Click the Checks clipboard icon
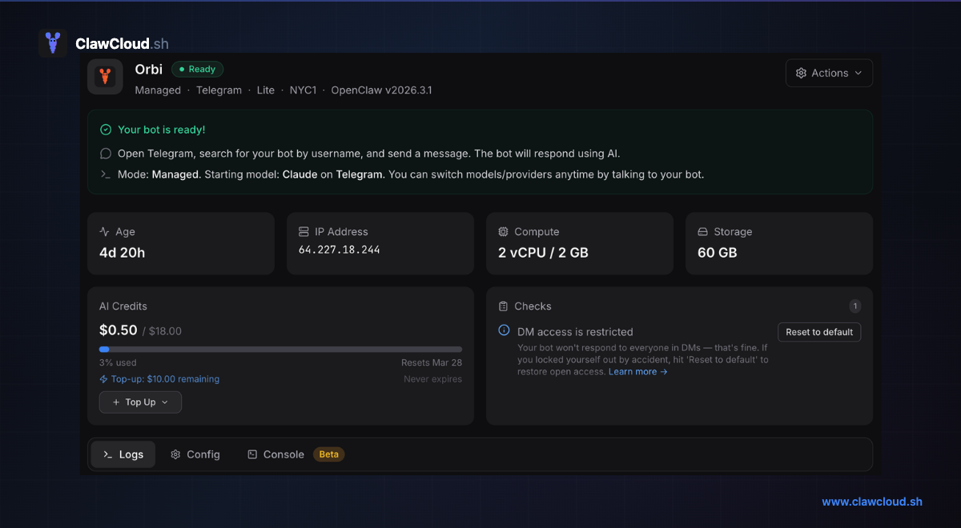Viewport: 961px width, 528px height. [503, 306]
